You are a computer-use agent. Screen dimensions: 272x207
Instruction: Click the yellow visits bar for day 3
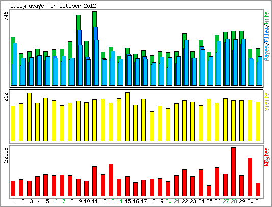[29, 117]
